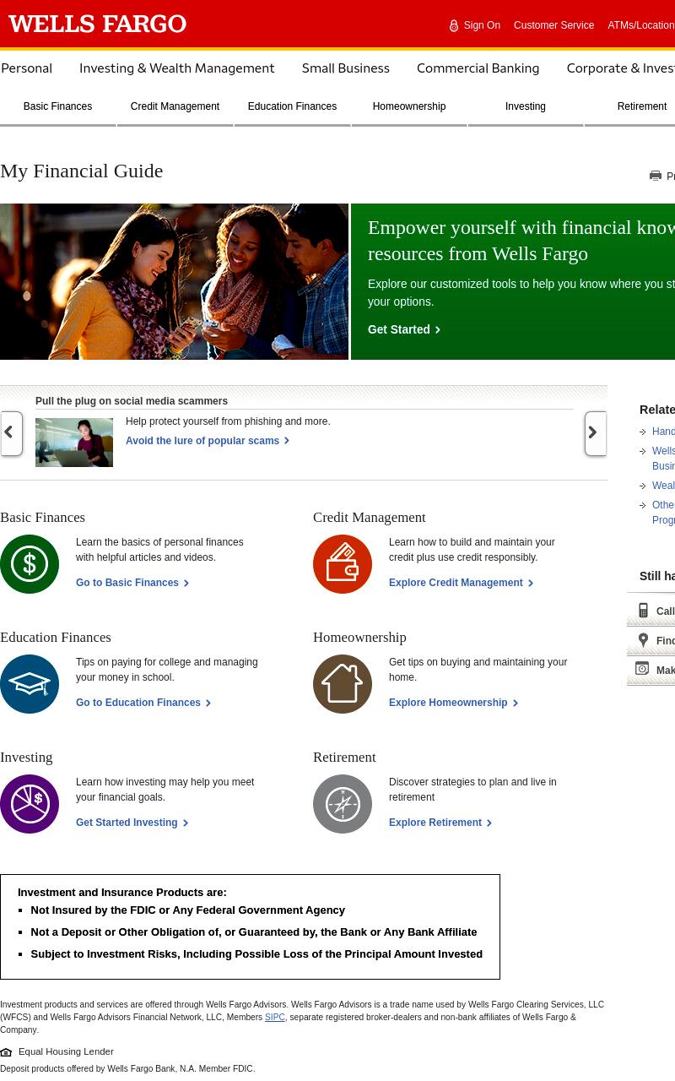Image resolution: width=675 pixels, height=1081 pixels.
Task: Switch to the Basic Finances tab
Action: click(x=57, y=107)
